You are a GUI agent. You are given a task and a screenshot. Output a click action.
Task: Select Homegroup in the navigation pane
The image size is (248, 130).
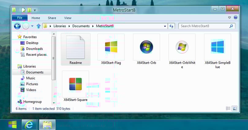[x=32, y=102]
